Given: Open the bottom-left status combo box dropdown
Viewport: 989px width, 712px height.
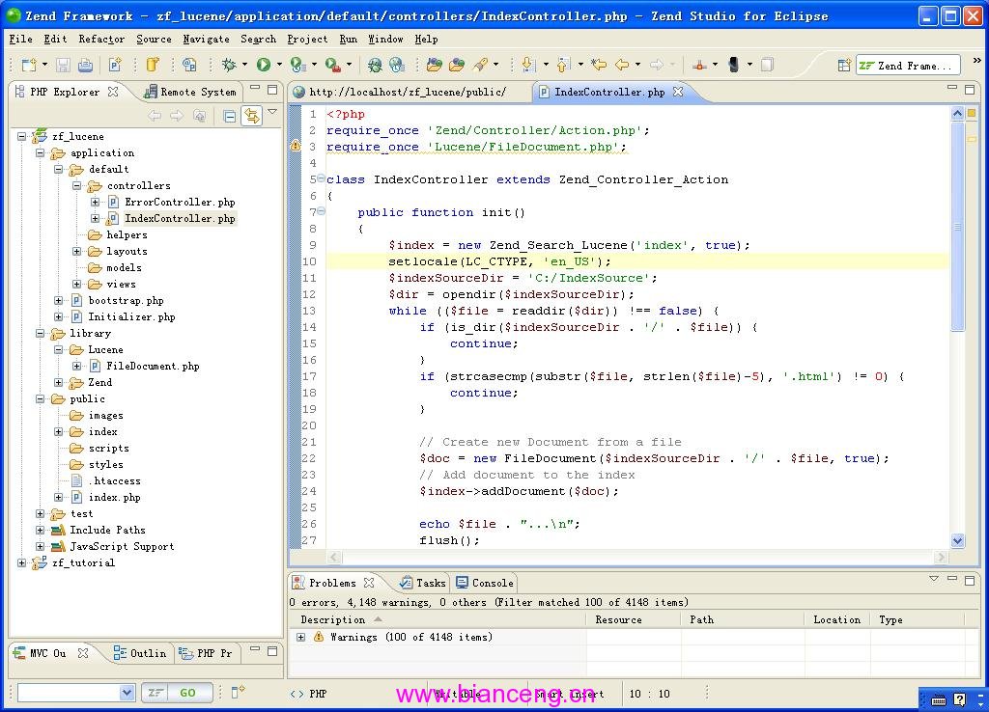Looking at the screenshot, I should click(x=127, y=693).
